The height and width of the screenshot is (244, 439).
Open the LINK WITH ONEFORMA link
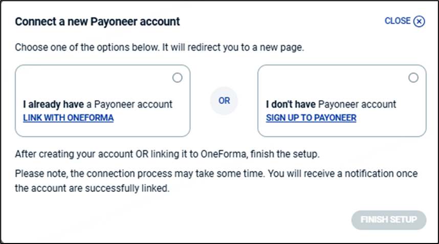(x=68, y=118)
